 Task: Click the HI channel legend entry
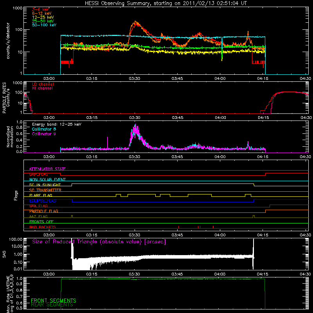coord(42,88)
